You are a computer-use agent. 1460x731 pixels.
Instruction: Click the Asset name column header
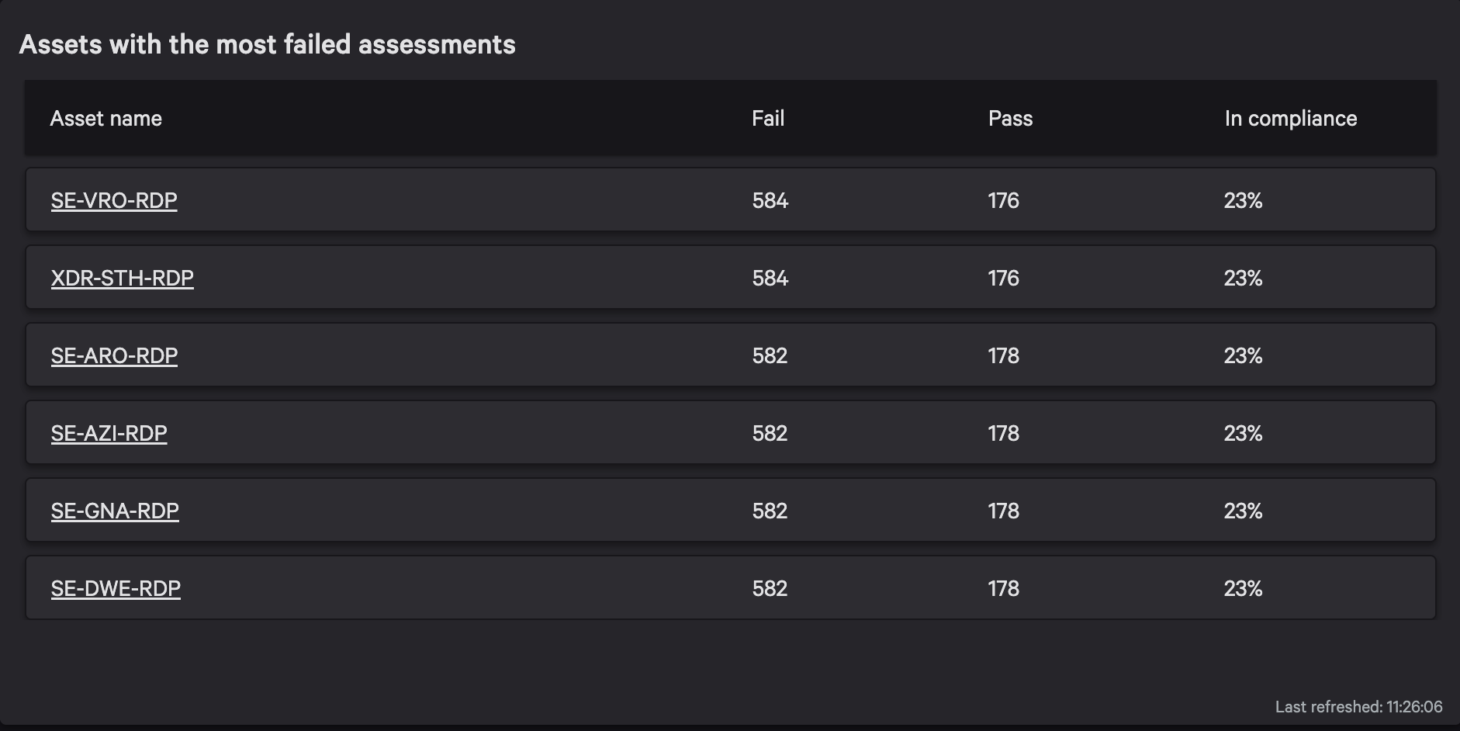(x=106, y=119)
